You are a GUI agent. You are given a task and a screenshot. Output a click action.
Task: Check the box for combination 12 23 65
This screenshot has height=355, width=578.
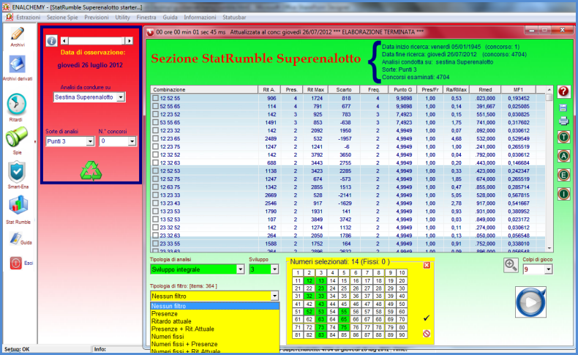(156, 138)
